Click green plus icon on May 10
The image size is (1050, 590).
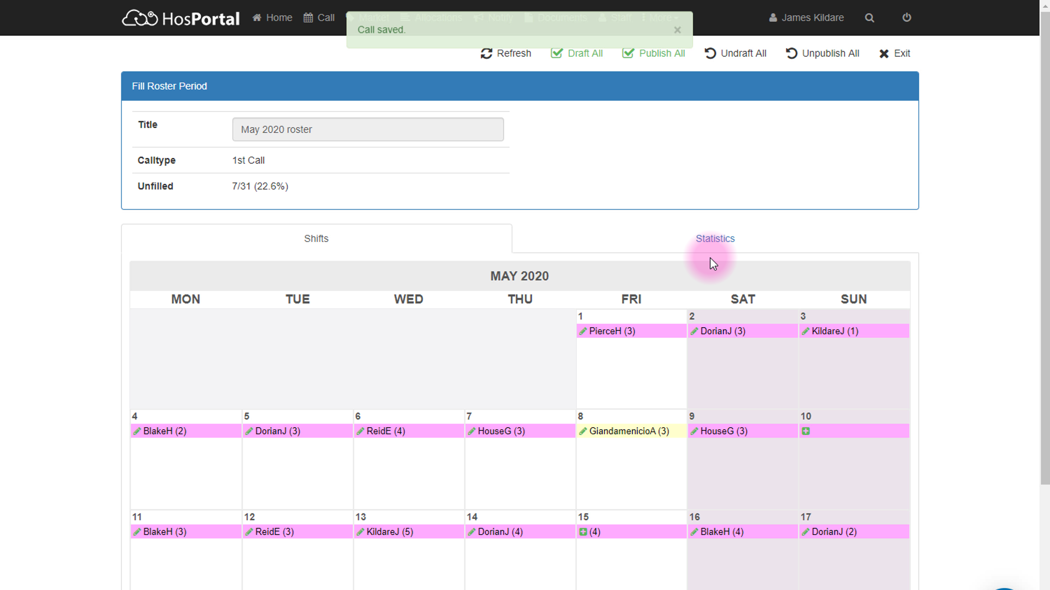806,431
